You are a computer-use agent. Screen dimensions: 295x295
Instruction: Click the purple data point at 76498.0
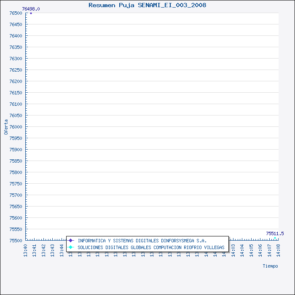coord(31,13)
